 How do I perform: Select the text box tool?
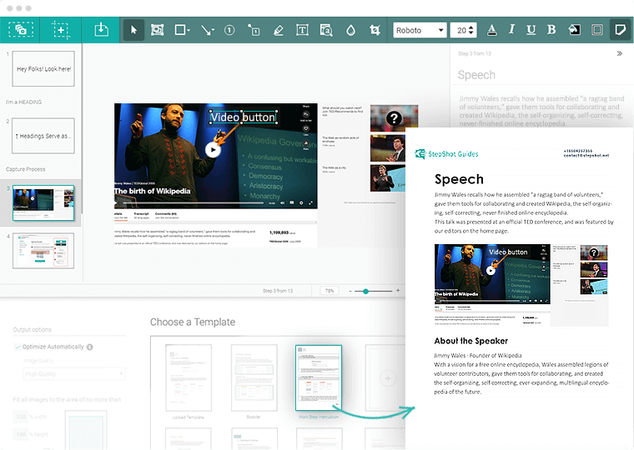click(302, 30)
